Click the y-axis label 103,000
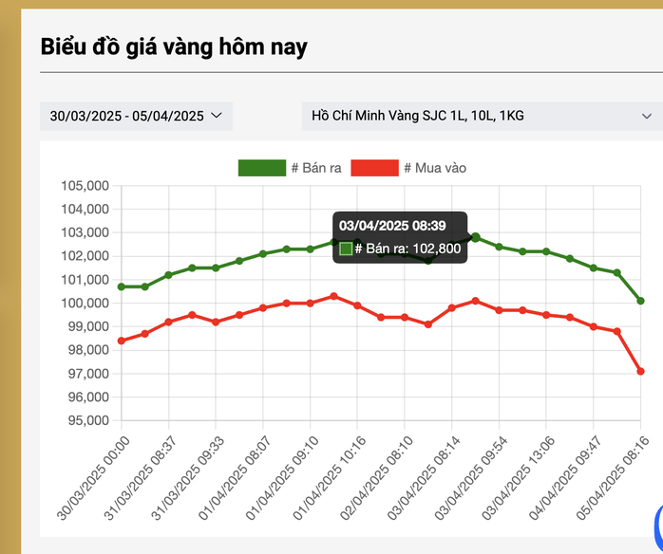Image resolution: width=663 pixels, height=554 pixels. pyautogui.click(x=85, y=232)
